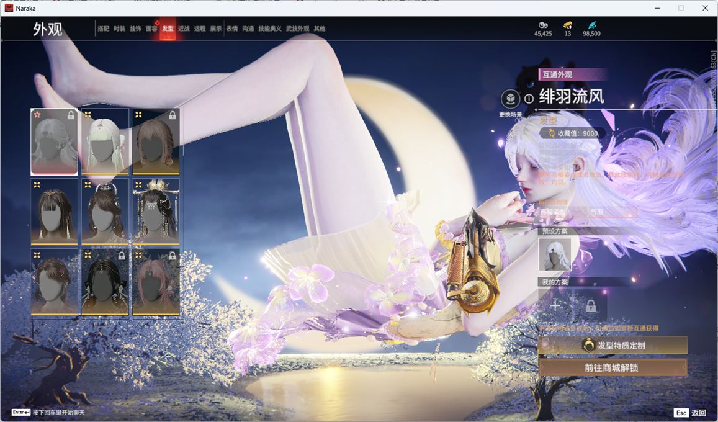
Task: Switch to the 时装 tab
Action: [119, 29]
